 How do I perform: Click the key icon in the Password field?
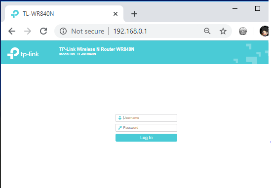(120, 128)
